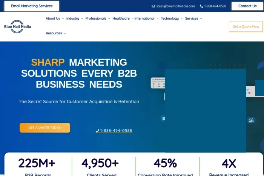The height and width of the screenshot is (176, 264).
Task: Click the 4,950+ statistic
Action: (x=100, y=163)
